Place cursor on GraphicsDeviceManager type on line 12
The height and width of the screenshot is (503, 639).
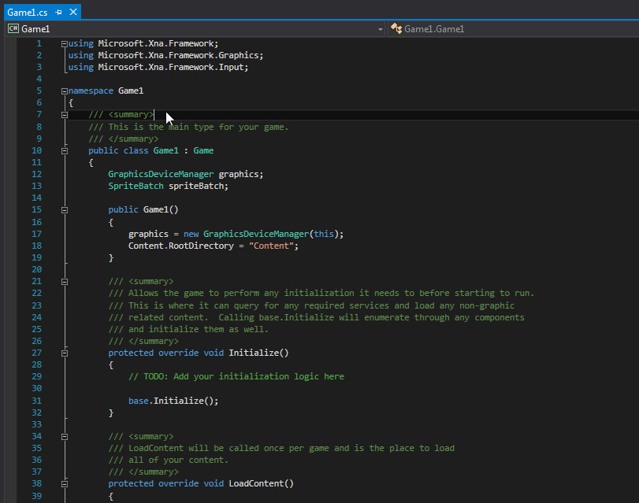tap(161, 174)
